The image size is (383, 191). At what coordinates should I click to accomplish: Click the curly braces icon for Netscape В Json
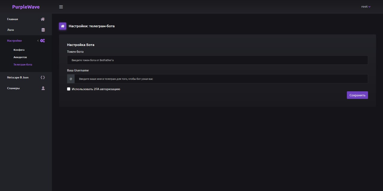[x=43, y=77]
